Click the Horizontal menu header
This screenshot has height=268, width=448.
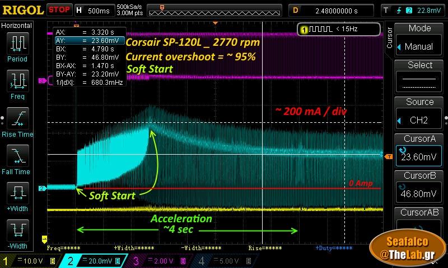[x=17, y=26]
